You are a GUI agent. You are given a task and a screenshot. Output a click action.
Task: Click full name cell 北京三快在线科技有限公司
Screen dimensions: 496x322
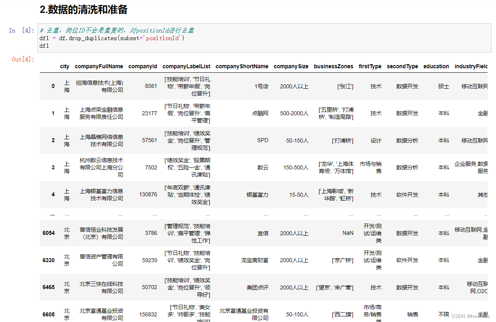[101, 287]
